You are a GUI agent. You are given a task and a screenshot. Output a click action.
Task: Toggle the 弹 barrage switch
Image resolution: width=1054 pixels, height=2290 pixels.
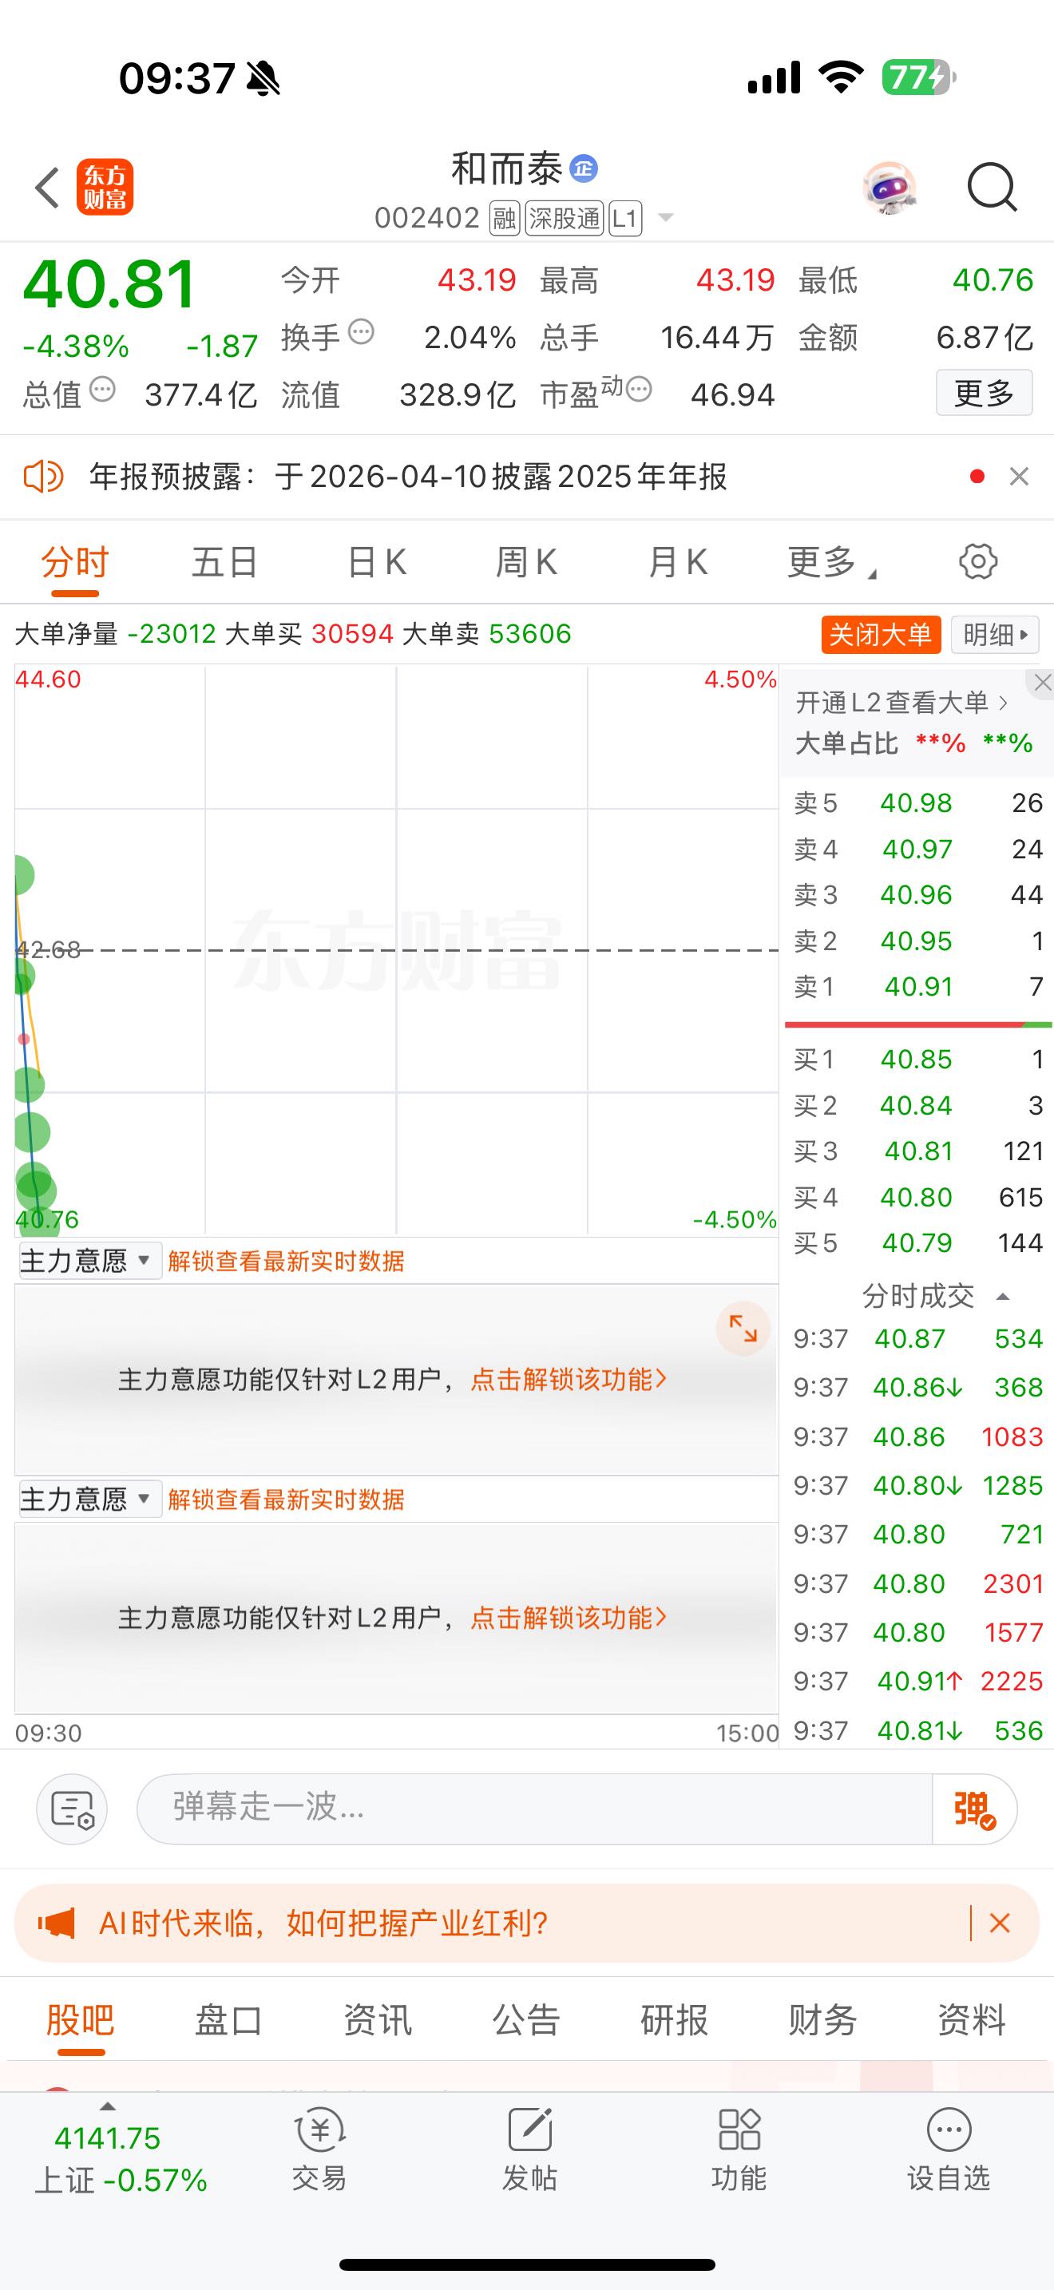(975, 1809)
